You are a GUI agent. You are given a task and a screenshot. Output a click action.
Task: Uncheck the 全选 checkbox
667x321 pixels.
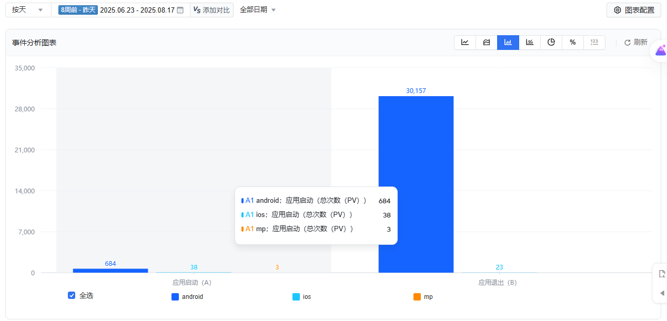[x=72, y=295]
